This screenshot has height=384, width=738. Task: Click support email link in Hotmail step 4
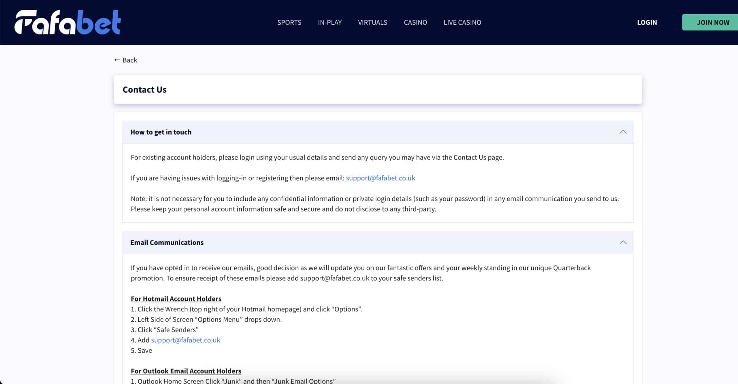185,340
